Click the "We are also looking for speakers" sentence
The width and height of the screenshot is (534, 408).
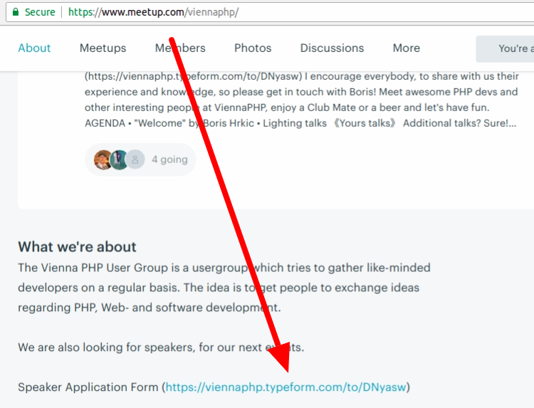pos(161,347)
